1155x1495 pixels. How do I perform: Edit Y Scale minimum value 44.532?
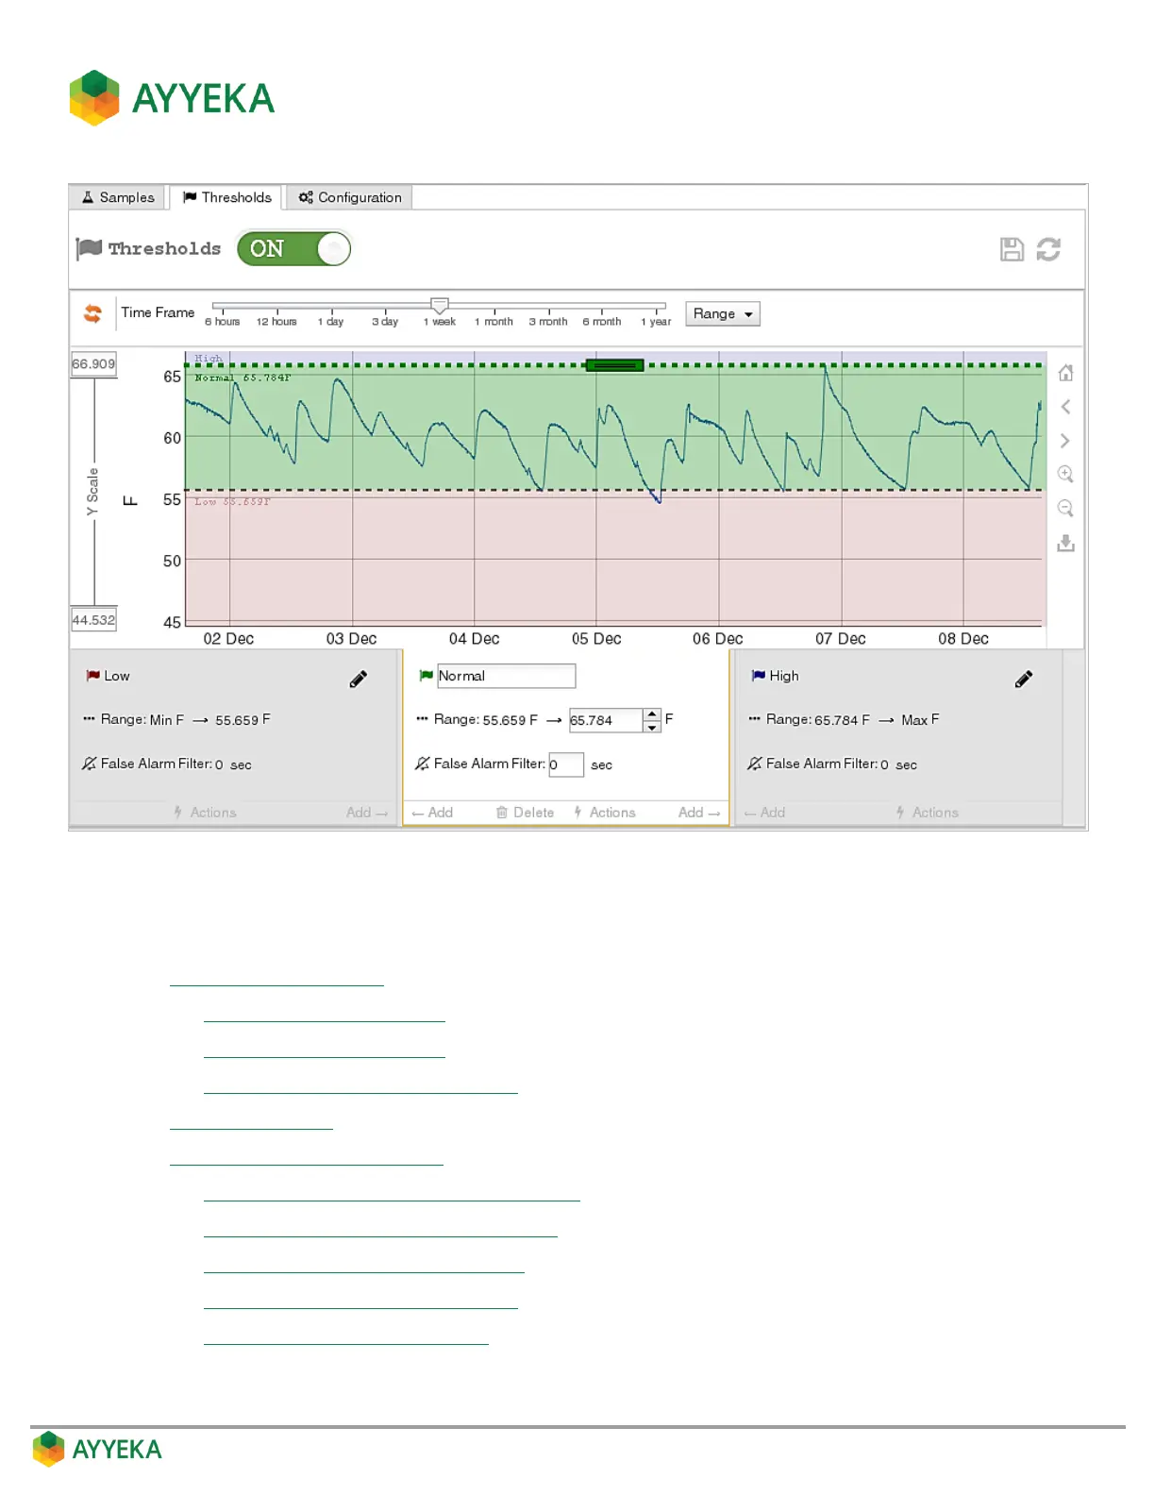click(93, 620)
